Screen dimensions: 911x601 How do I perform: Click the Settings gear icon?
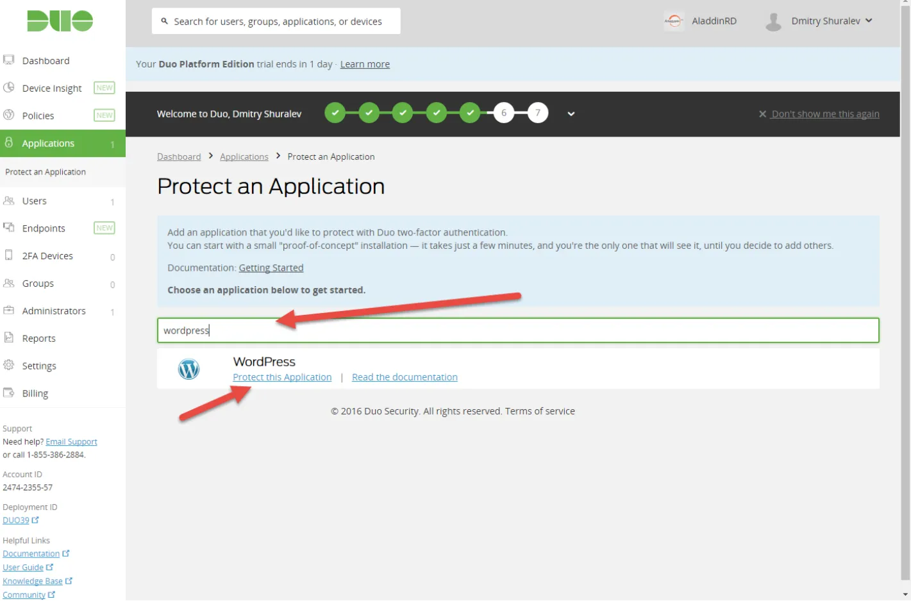pyautogui.click(x=9, y=365)
